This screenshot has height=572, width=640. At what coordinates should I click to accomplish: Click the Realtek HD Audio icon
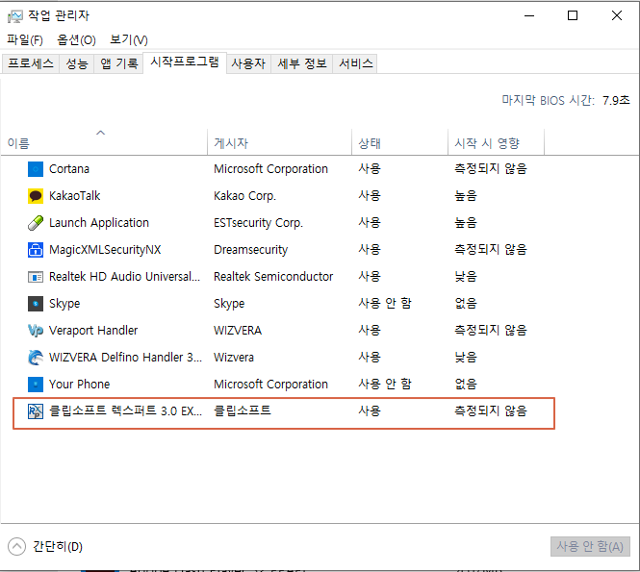pyautogui.click(x=36, y=277)
